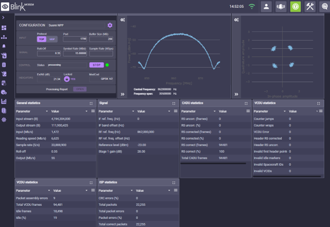The image size is (330, 227).
Task: Maximize the CADU statistics panel
Action: pyautogui.click(x=246, y=103)
